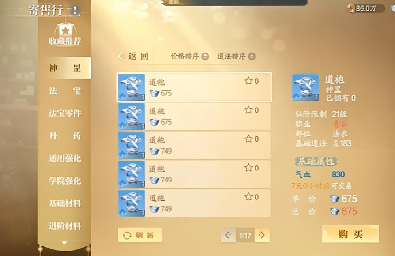Click the 道袍 item icon in detail panel
395x256 pixels.
pos(305,87)
